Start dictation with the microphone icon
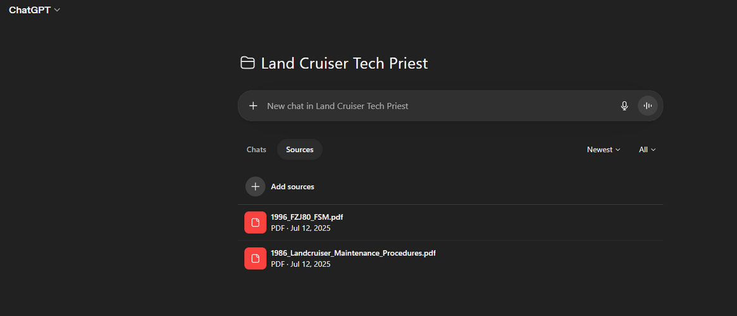737x316 pixels. tap(624, 106)
